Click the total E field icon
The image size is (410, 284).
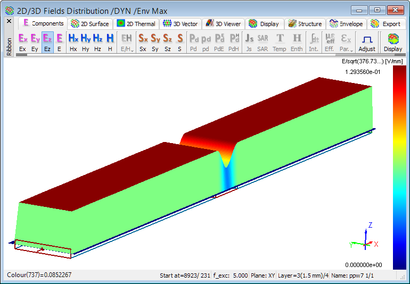point(59,43)
